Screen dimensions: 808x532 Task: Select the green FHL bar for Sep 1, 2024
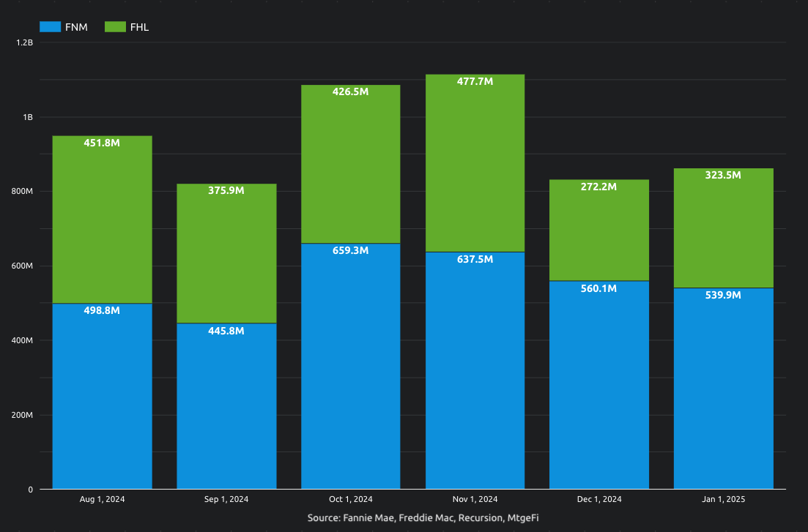click(226, 253)
